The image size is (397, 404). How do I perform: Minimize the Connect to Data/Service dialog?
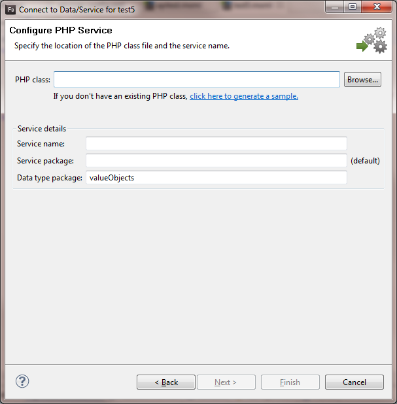[x=336, y=8]
